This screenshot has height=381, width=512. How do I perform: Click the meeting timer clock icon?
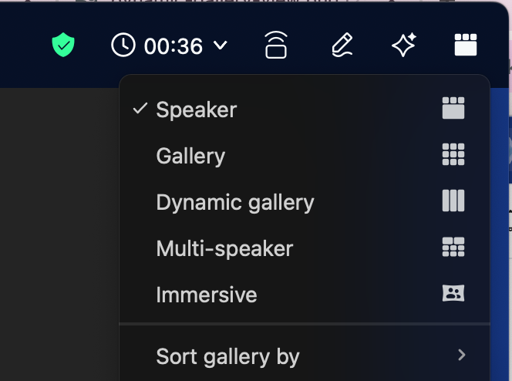click(x=123, y=46)
